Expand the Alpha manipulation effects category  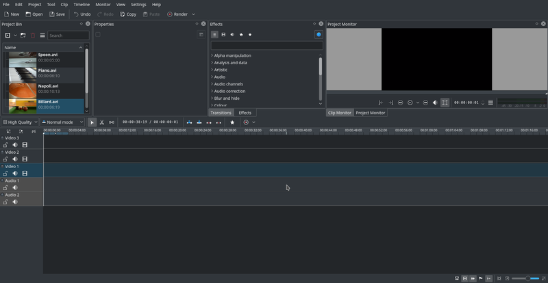212,55
